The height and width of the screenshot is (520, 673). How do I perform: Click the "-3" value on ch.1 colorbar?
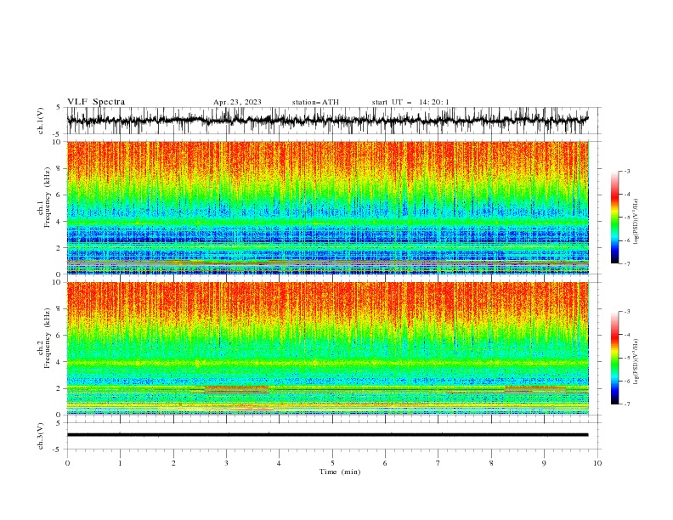click(x=626, y=171)
